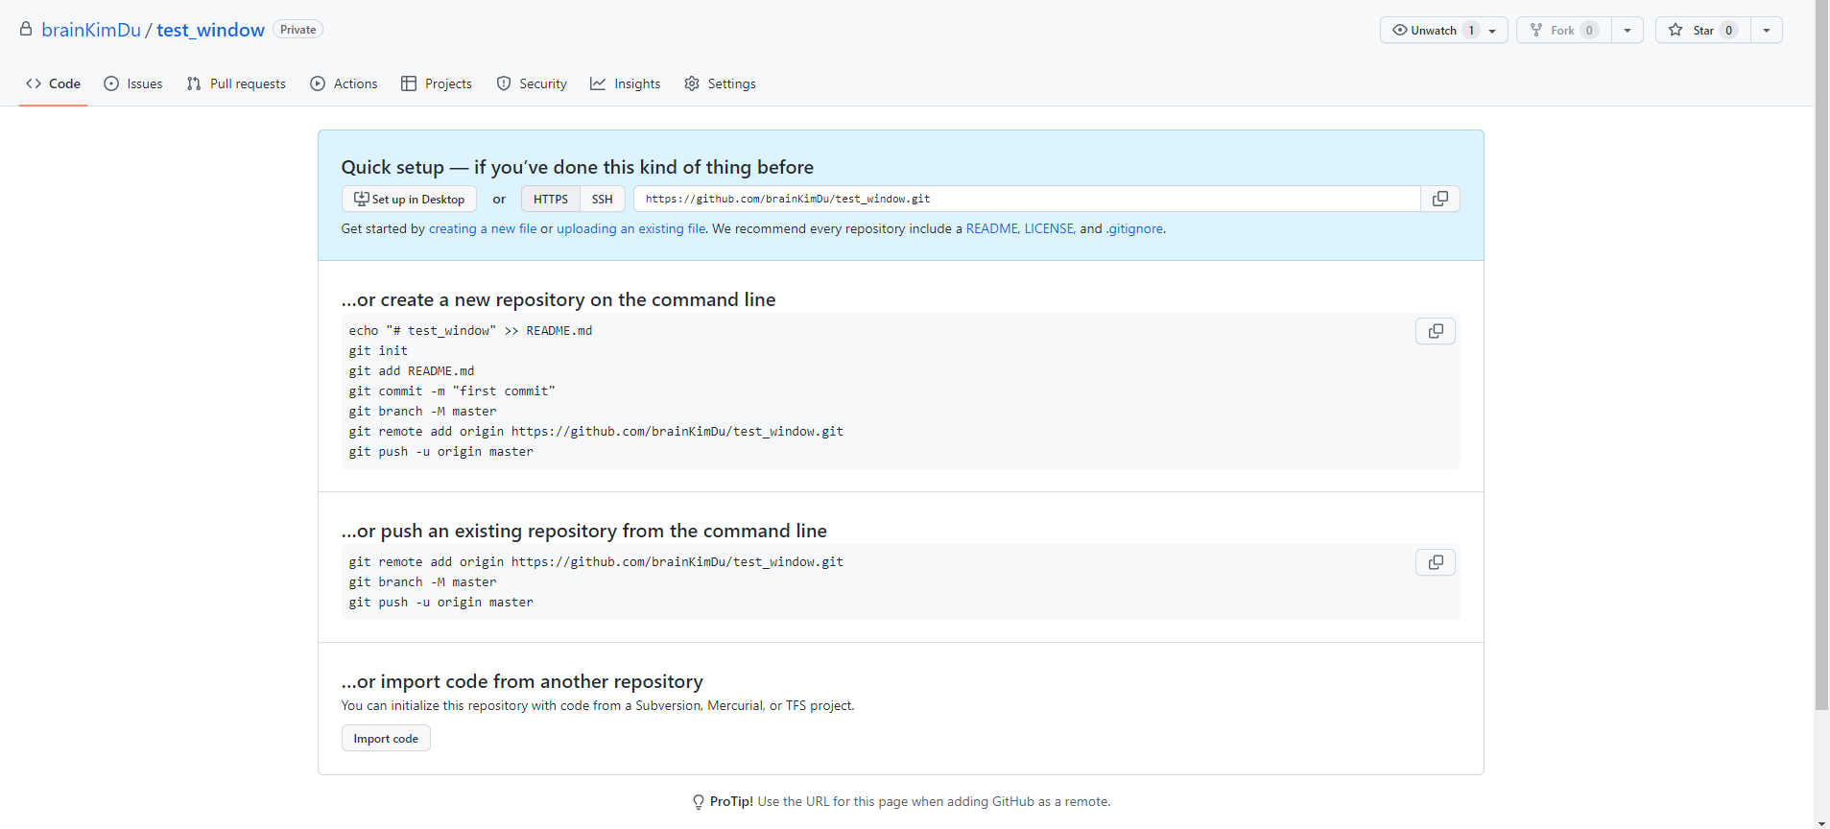Open the Star lists dropdown arrow
This screenshot has width=1830, height=829.
pos(1767,30)
